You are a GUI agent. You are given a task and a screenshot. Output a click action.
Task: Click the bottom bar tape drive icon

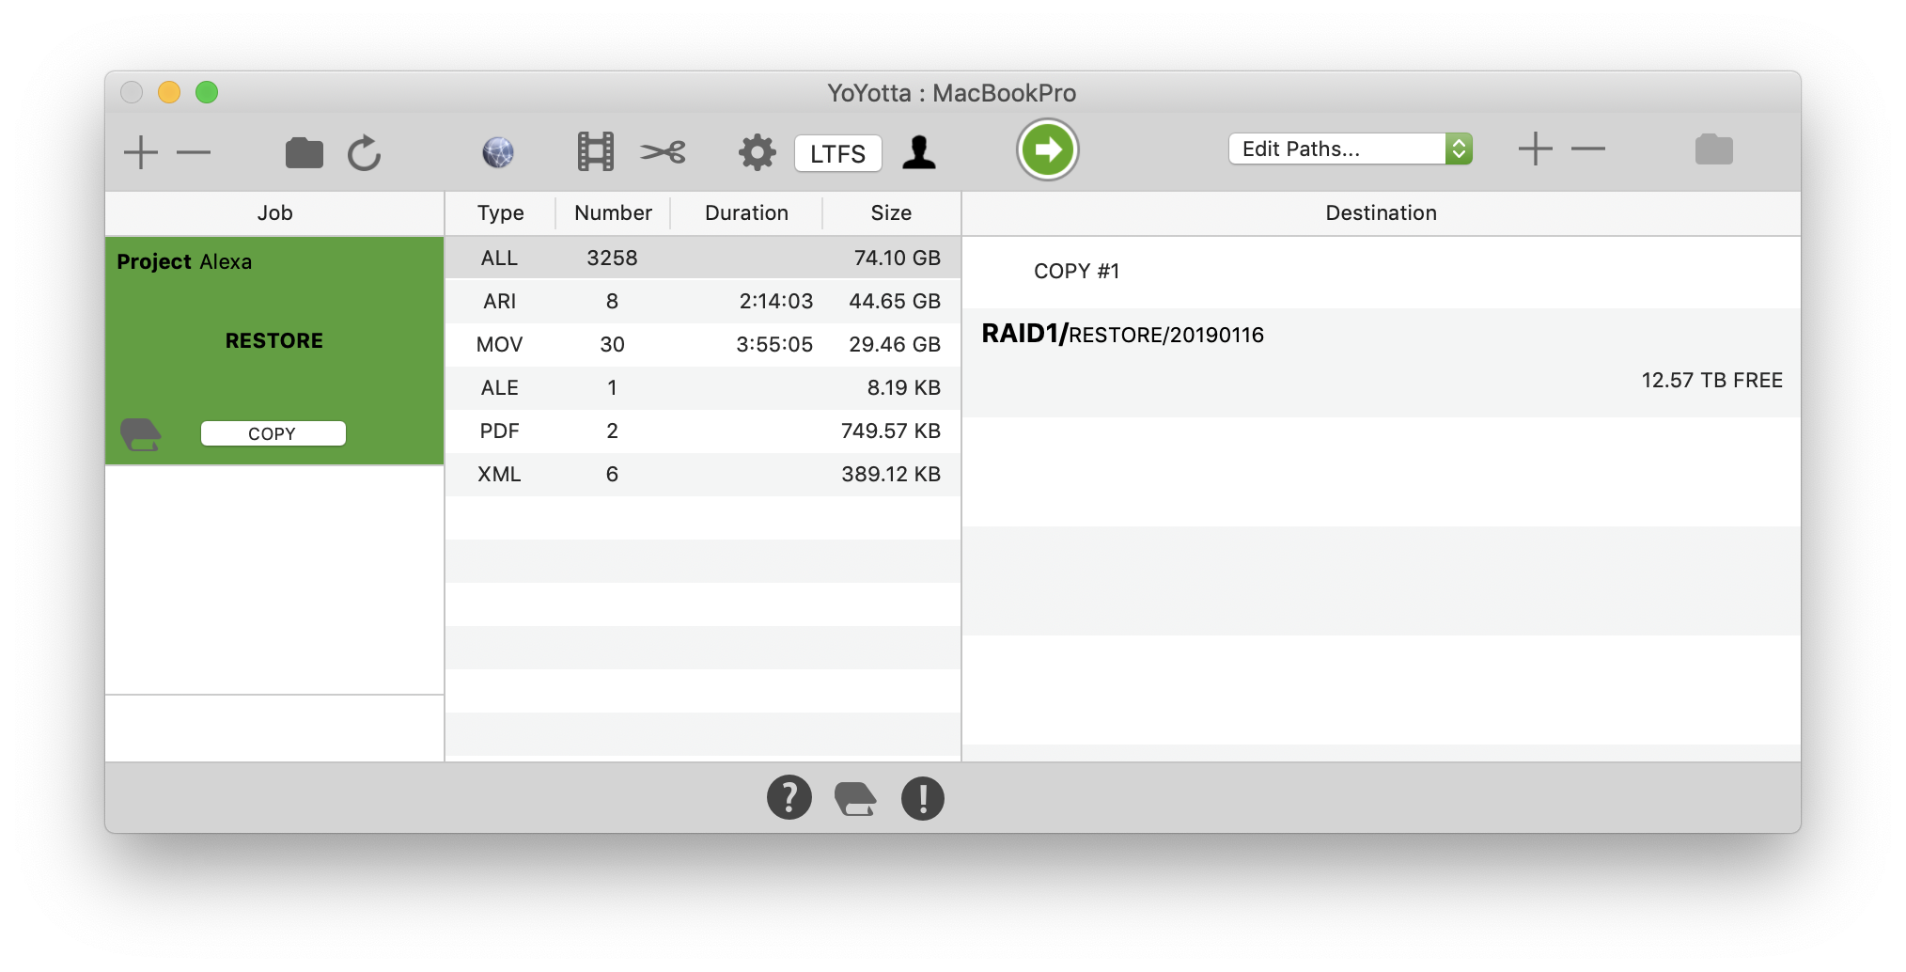click(x=855, y=798)
